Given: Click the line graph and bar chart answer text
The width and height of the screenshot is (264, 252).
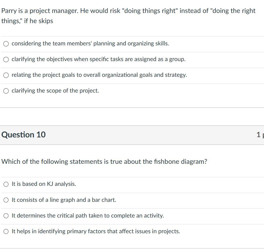Looking at the screenshot, I should tap(64, 200).
